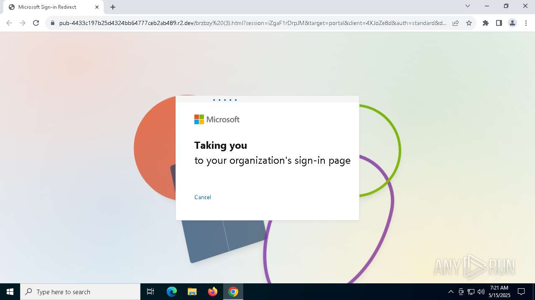Go back using the browser back arrow
Image resolution: width=535 pixels, height=300 pixels.
9,23
